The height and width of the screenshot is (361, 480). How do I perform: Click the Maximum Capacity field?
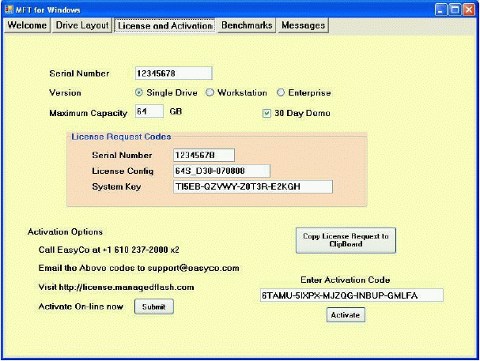pos(149,111)
